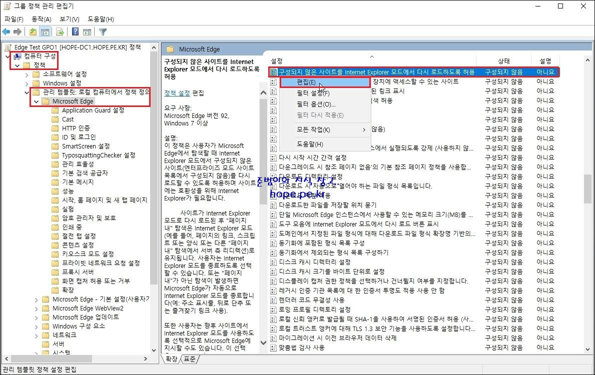Click the policy icon beside 맞춤법 검사 사용
Viewport: 595px width, 375px height.
pyautogui.click(x=273, y=347)
